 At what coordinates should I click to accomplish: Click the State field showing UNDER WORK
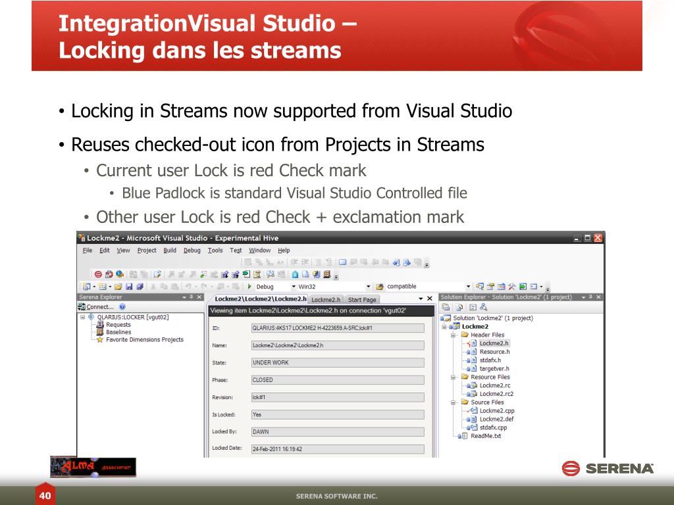click(338, 363)
